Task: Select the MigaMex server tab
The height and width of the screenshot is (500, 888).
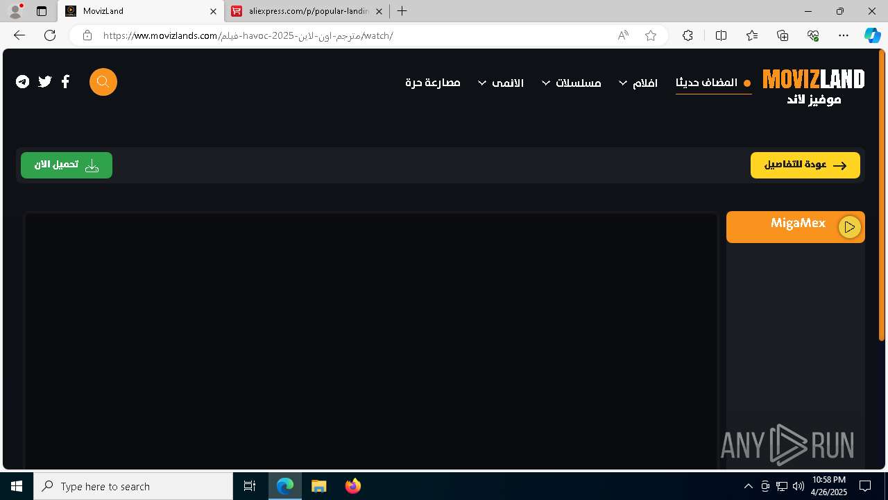Action: 796,227
